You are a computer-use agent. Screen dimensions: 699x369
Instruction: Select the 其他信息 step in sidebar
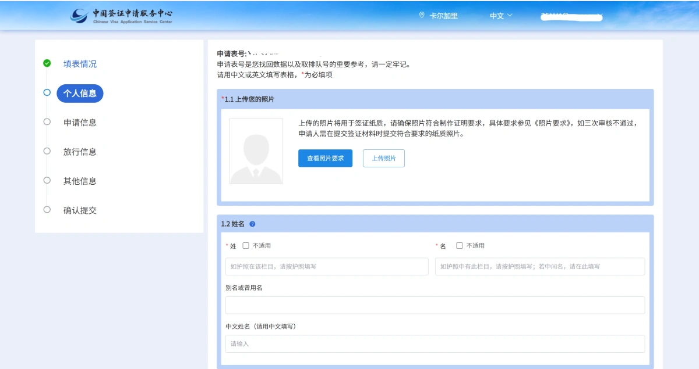(x=80, y=181)
